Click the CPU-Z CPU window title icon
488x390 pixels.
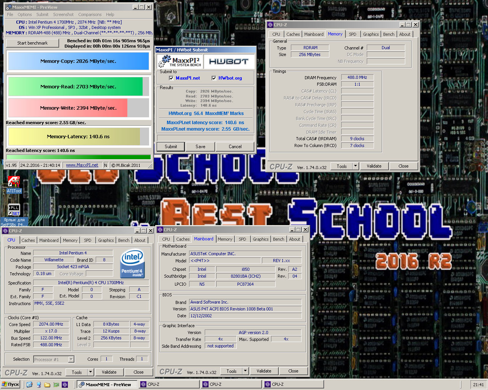(5, 231)
